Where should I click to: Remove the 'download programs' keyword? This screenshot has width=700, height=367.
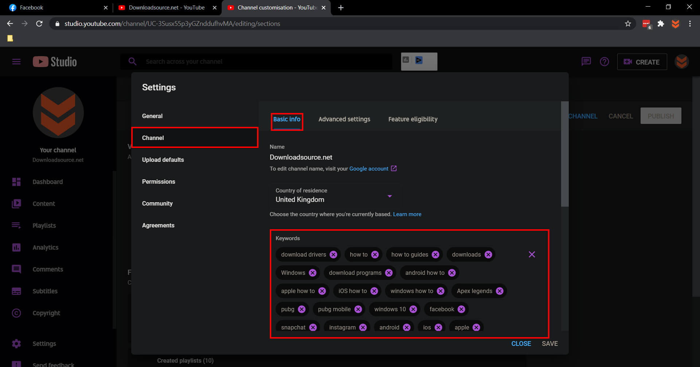[x=389, y=273]
